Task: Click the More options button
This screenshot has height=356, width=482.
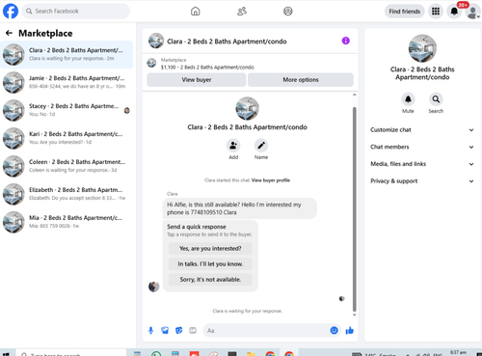Action: tap(301, 80)
